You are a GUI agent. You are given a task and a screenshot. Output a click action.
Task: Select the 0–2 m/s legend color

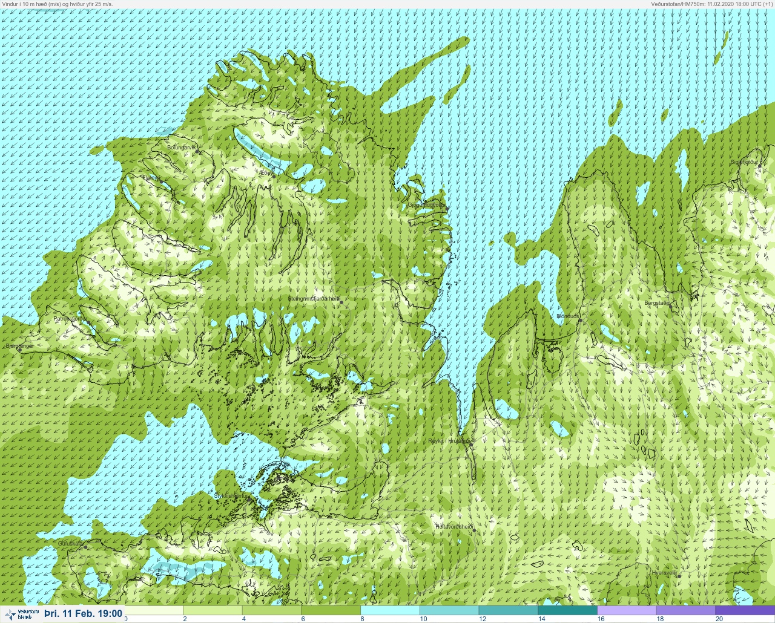pos(154,610)
